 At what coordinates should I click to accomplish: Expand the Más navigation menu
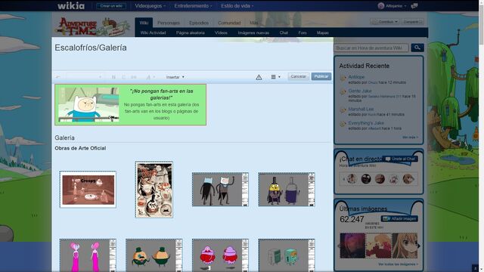(x=254, y=23)
